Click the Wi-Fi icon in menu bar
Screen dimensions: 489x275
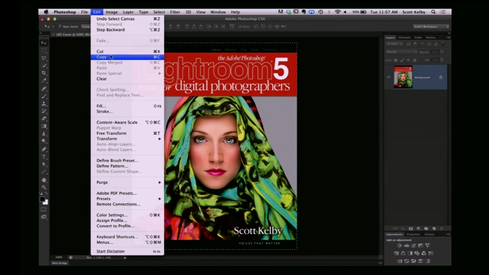(x=337, y=12)
